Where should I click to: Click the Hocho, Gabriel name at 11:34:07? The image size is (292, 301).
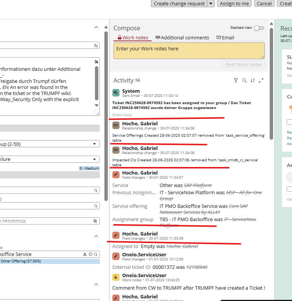(140, 173)
